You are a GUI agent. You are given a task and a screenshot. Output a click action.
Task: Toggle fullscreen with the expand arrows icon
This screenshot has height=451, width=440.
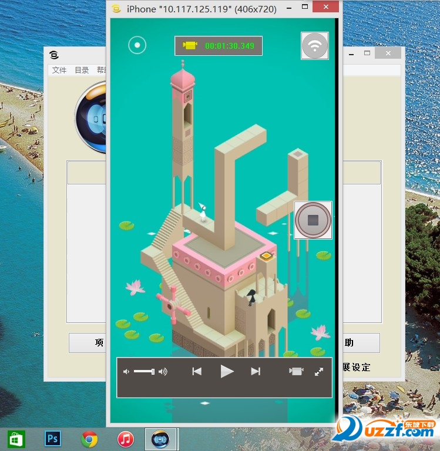(x=319, y=372)
